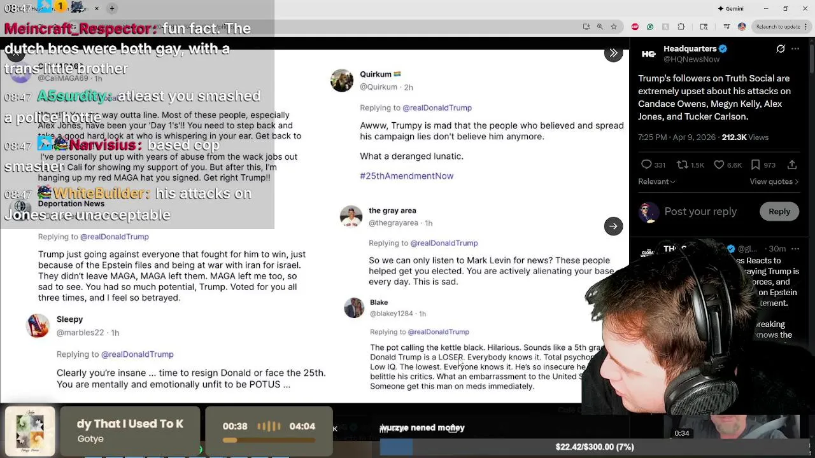Click the Post your reply field
The width and height of the screenshot is (815, 458).
(700, 211)
